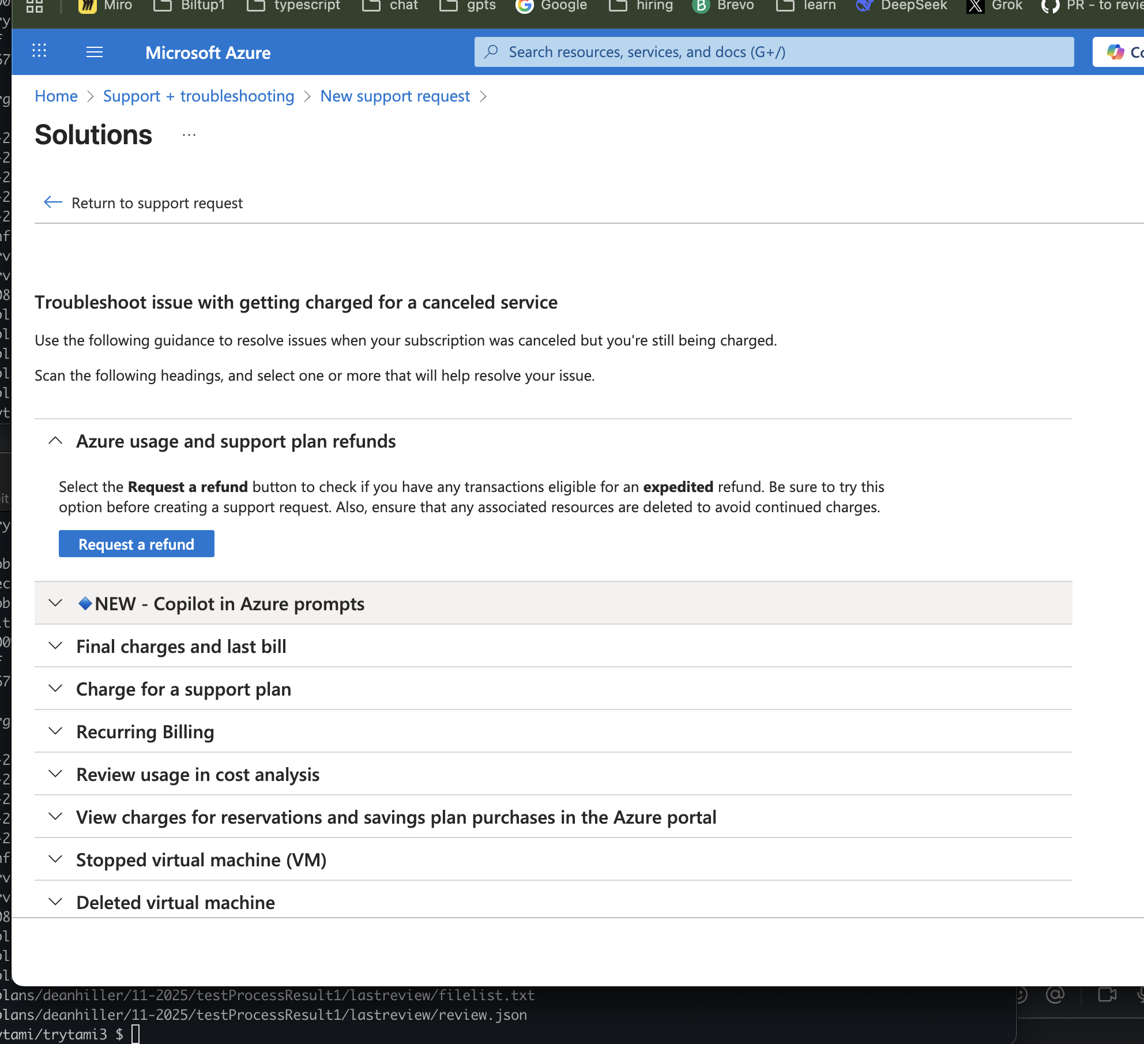
Task: Open the GitHub PR bookmark
Action: [1093, 6]
